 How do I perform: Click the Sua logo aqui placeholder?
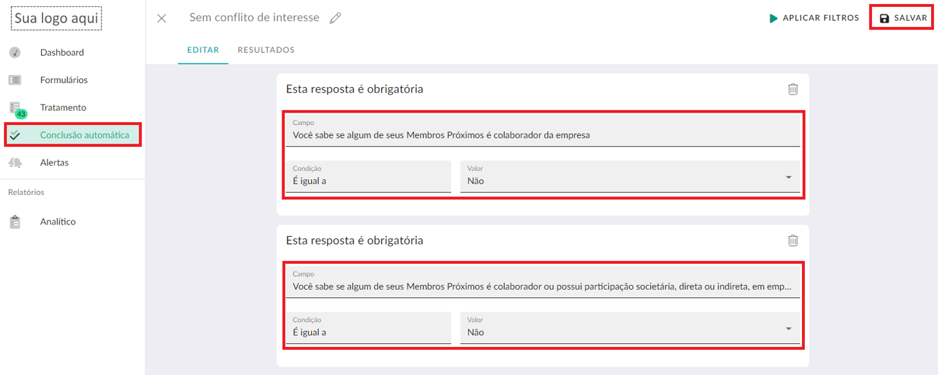coord(56,19)
